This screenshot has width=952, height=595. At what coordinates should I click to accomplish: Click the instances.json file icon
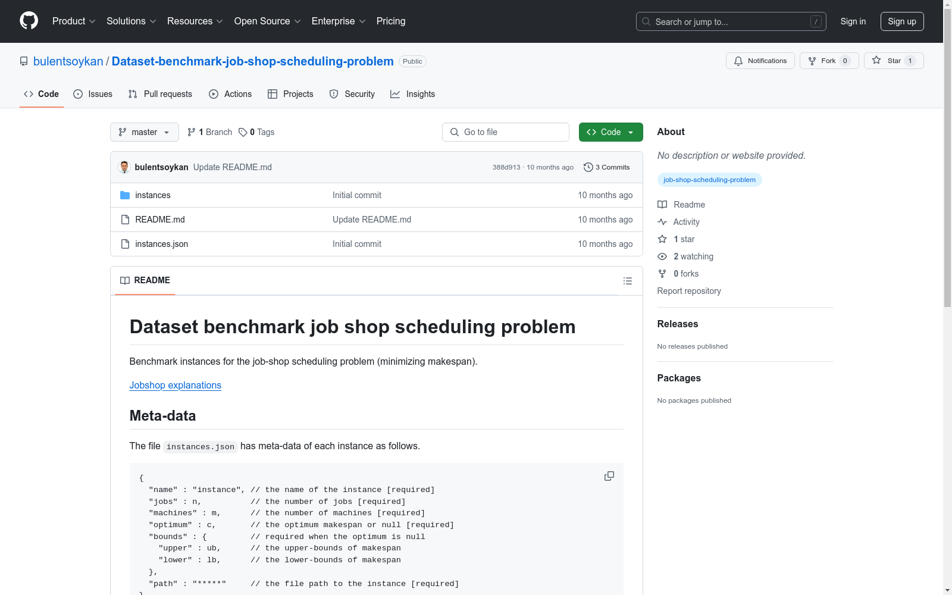click(x=125, y=244)
